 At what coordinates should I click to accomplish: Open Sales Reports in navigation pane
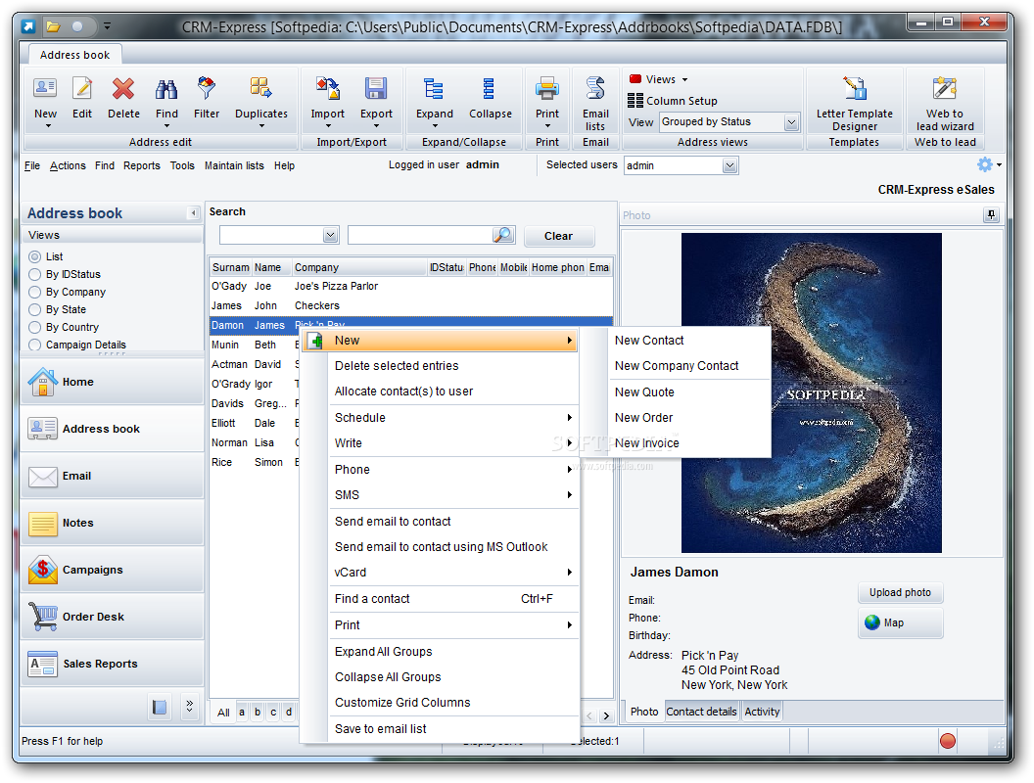[x=112, y=664]
